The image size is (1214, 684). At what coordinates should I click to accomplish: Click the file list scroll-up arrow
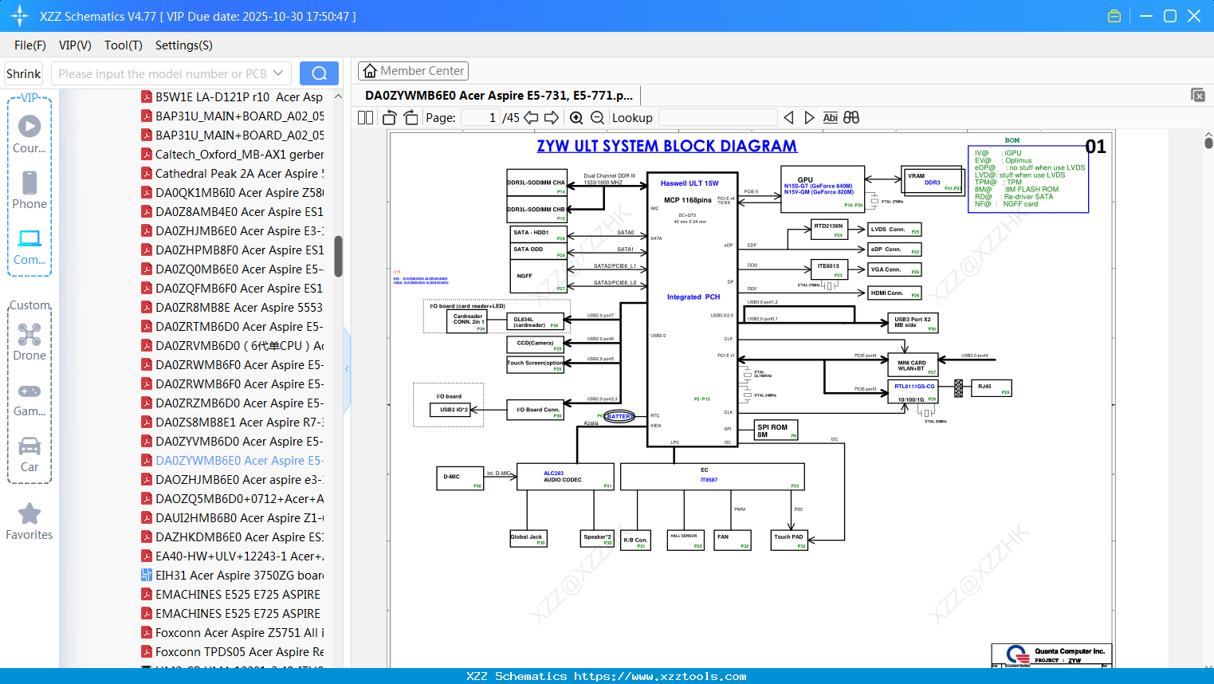pyautogui.click(x=338, y=96)
